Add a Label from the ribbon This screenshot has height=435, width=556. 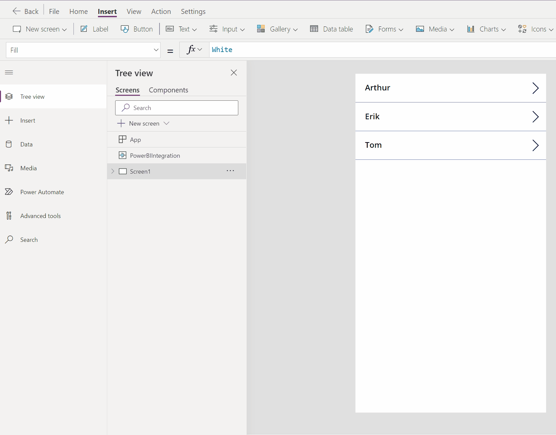click(94, 29)
